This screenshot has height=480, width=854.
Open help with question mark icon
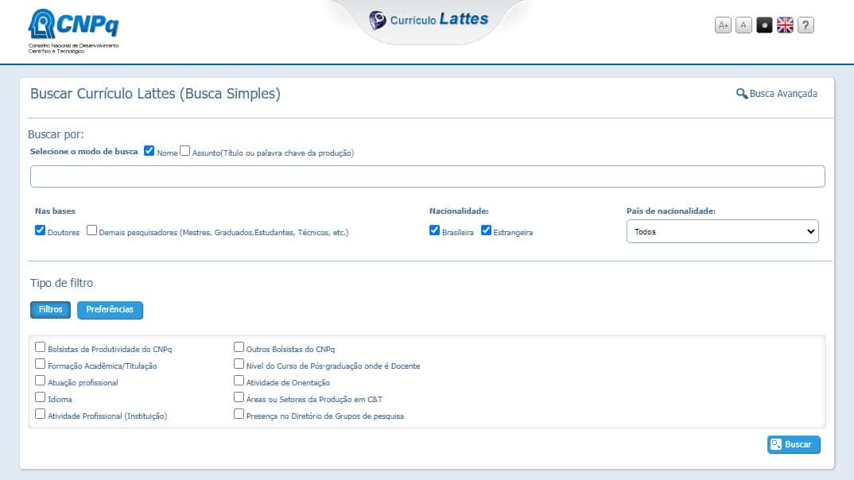click(805, 25)
